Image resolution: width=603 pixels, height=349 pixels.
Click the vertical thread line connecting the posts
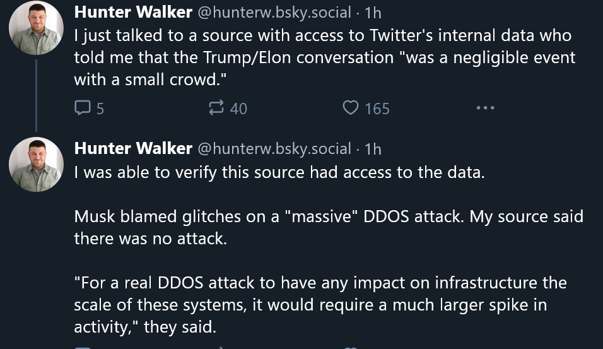coord(36,95)
